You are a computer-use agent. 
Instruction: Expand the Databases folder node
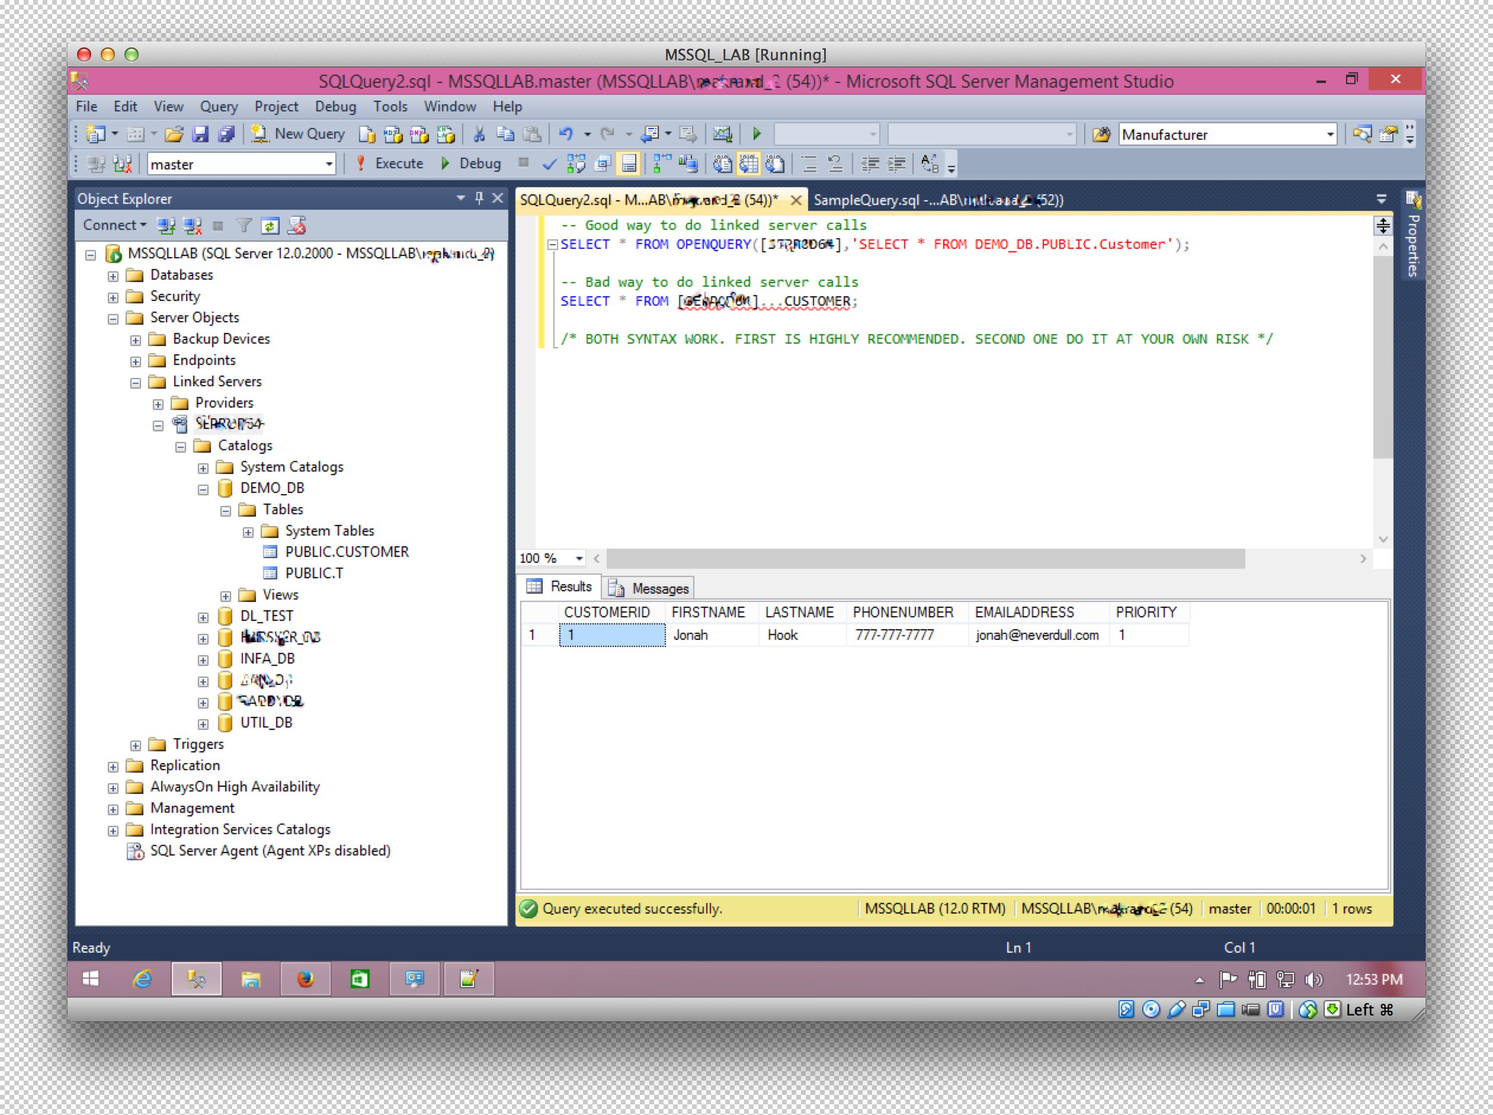[113, 275]
